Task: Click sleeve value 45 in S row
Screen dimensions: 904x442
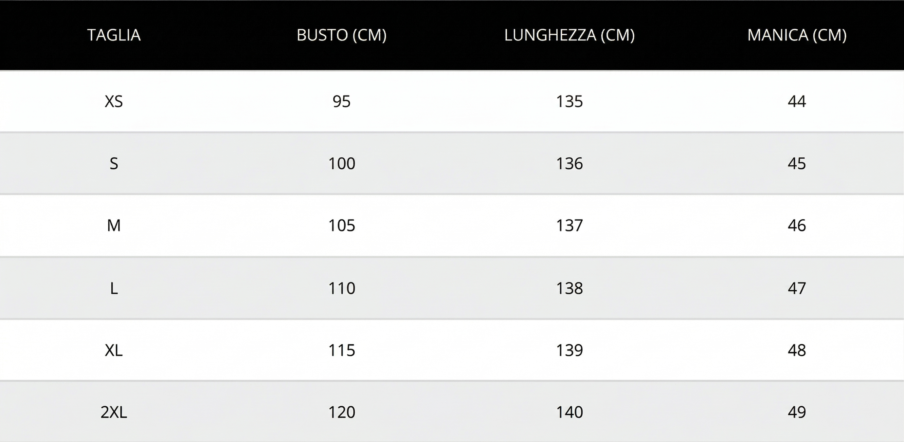Action: click(797, 164)
